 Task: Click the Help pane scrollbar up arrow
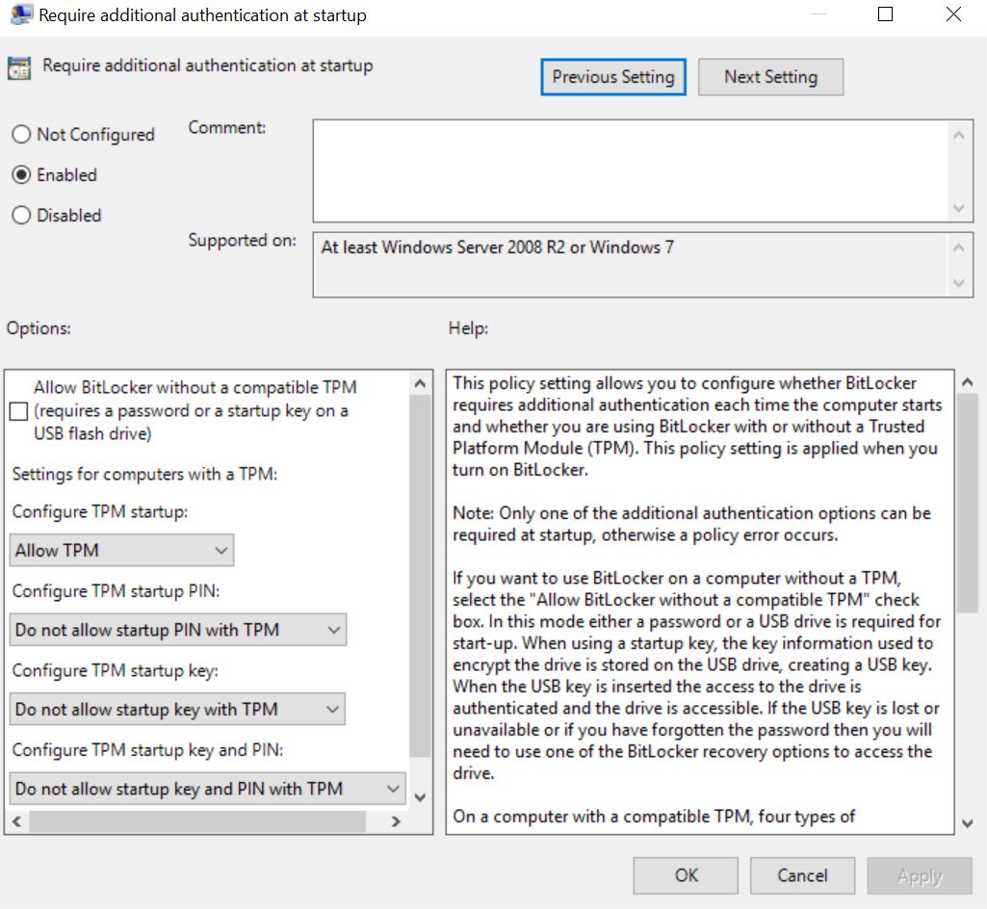(968, 381)
